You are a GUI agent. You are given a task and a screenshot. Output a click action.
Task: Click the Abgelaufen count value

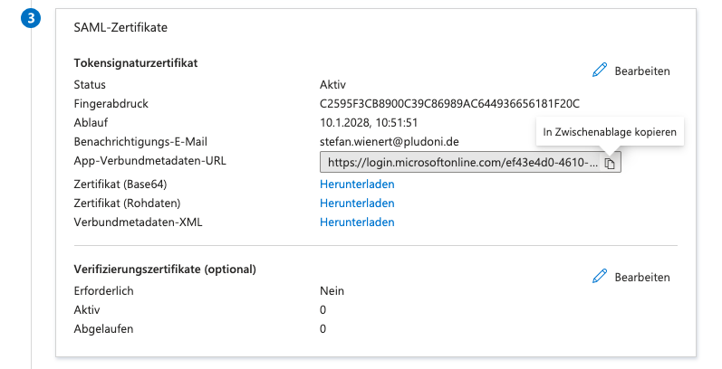[323, 328]
